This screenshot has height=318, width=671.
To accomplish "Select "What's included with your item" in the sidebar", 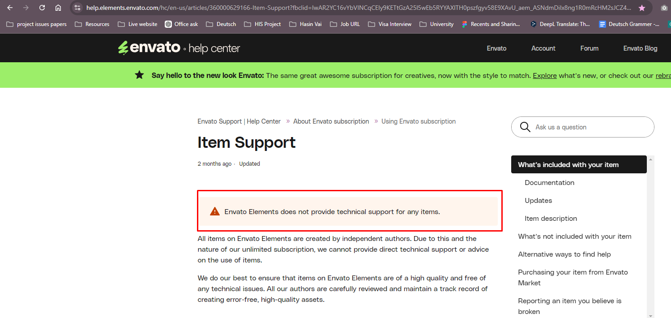I will coord(579,164).
